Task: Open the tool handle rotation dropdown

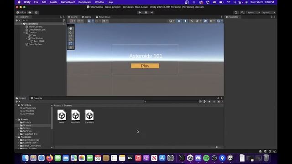Action: [80, 21]
